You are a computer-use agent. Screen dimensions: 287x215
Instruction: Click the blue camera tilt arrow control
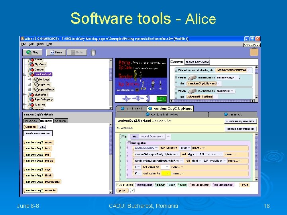click(148, 99)
